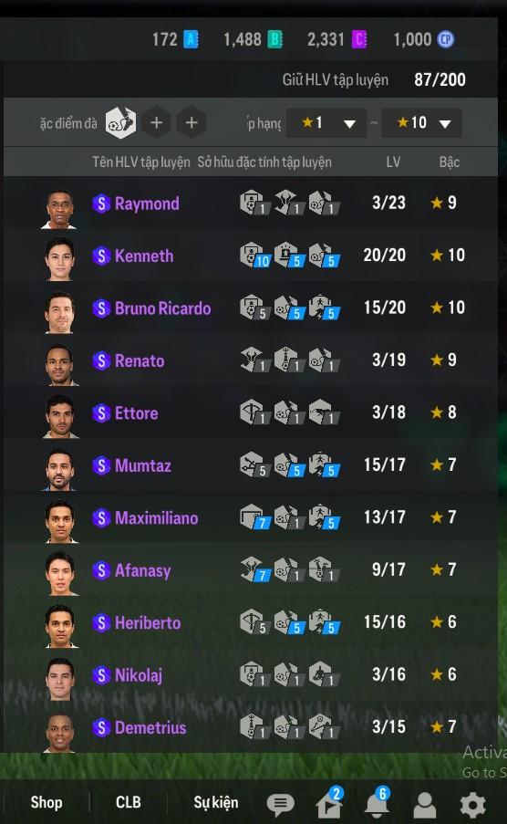Add a third trait filter slot
The height and width of the screenshot is (824, 507).
(x=191, y=123)
